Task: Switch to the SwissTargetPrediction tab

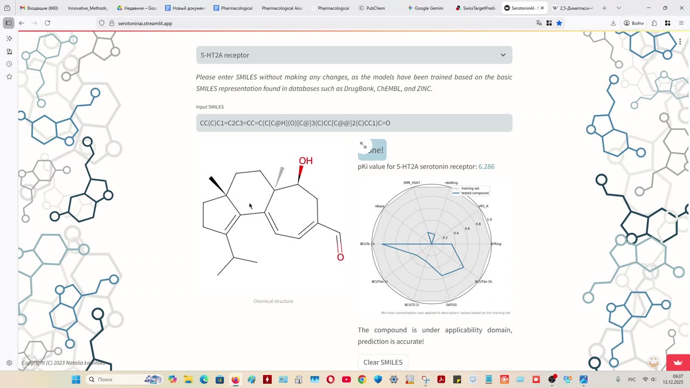Action: point(475,8)
